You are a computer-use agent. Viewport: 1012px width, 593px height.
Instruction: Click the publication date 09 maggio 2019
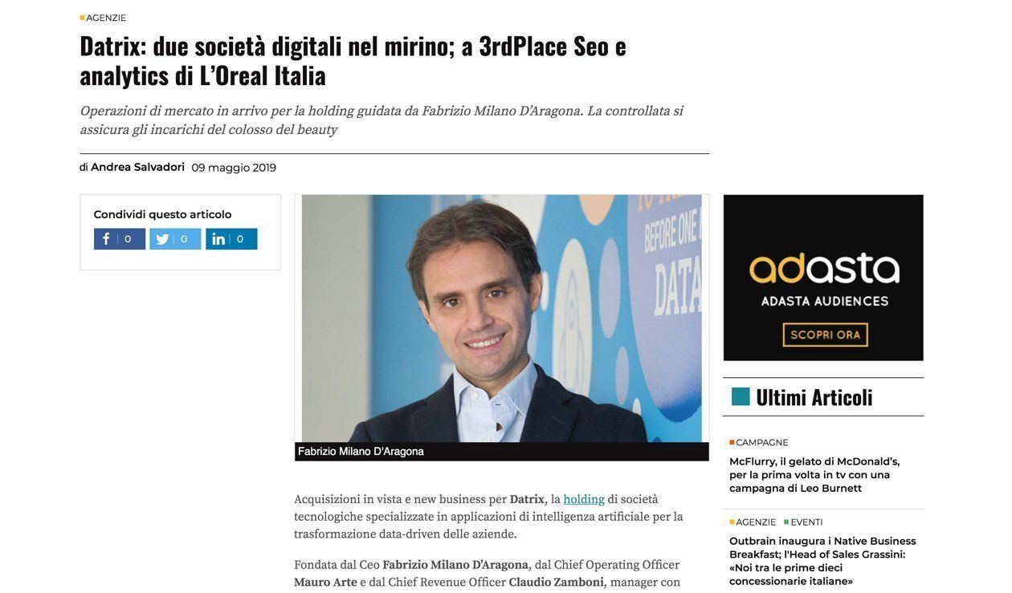coord(234,168)
